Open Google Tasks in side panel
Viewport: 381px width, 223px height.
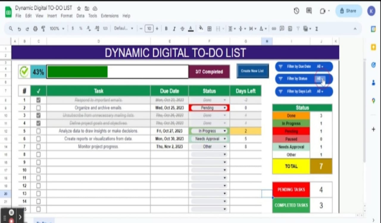(x=373, y=65)
